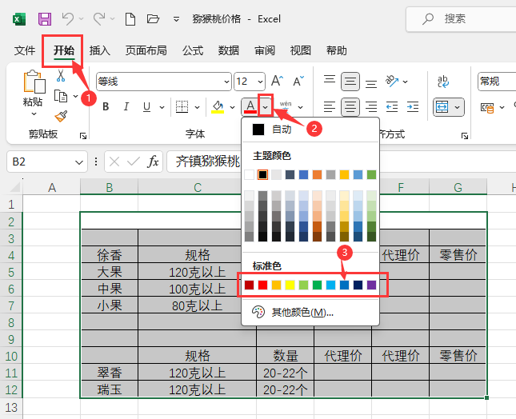Click the insert function fx button
This screenshot has height=419, width=516.
154,162
